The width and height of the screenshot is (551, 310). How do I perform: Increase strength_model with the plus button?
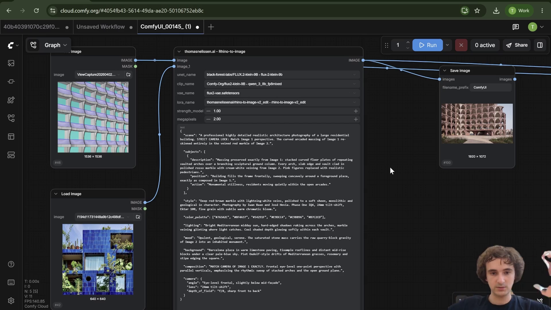coord(356,111)
